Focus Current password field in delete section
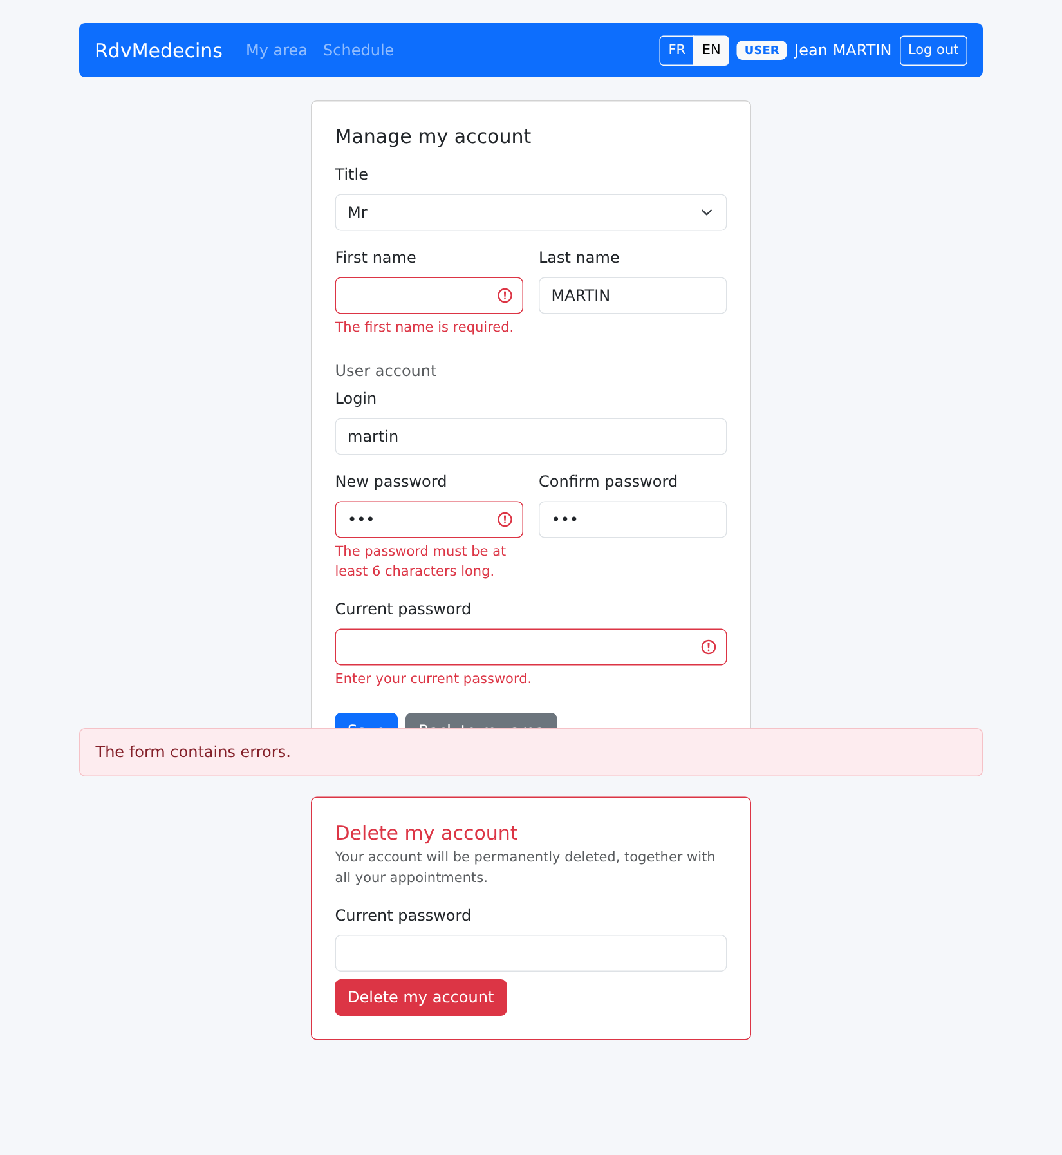 (x=531, y=953)
